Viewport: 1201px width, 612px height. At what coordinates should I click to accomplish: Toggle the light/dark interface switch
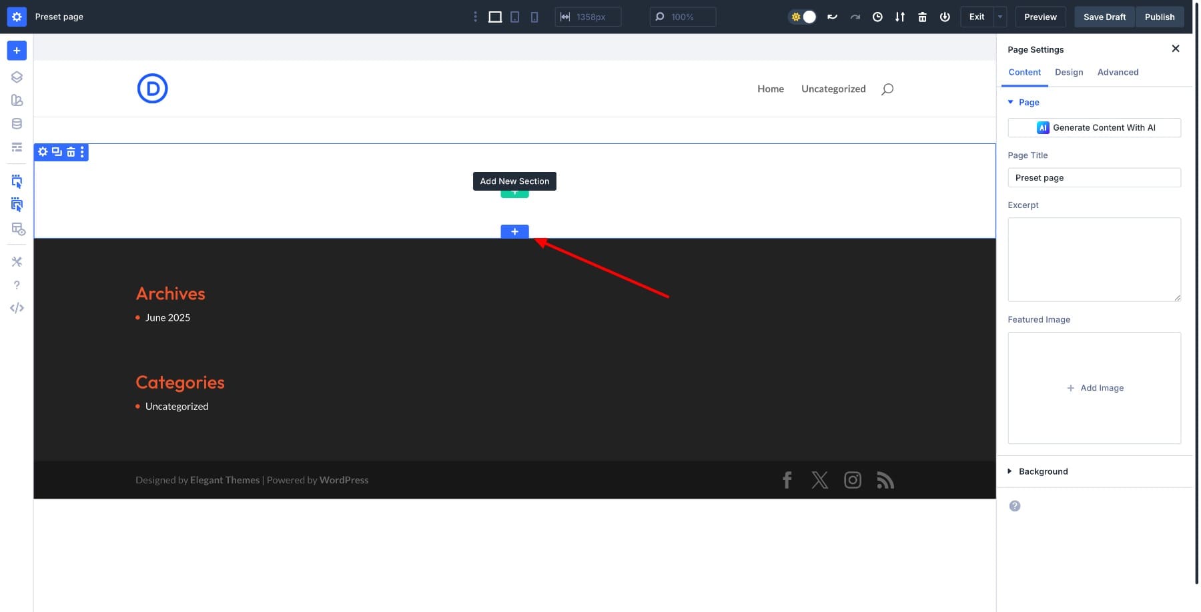(803, 17)
